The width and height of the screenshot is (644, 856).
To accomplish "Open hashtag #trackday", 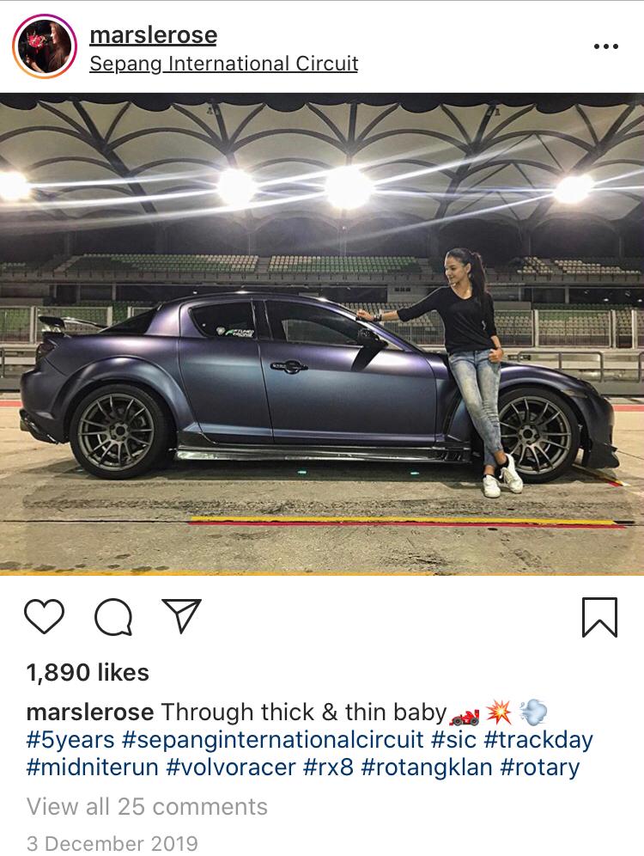I will (538, 740).
